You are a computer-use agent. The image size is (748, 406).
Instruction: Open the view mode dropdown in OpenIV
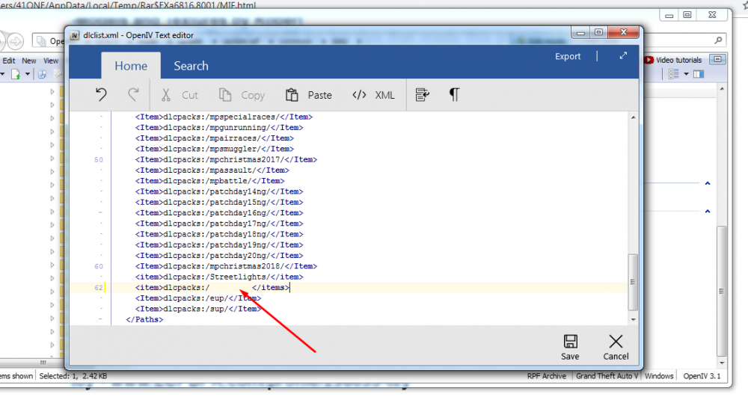(686, 74)
